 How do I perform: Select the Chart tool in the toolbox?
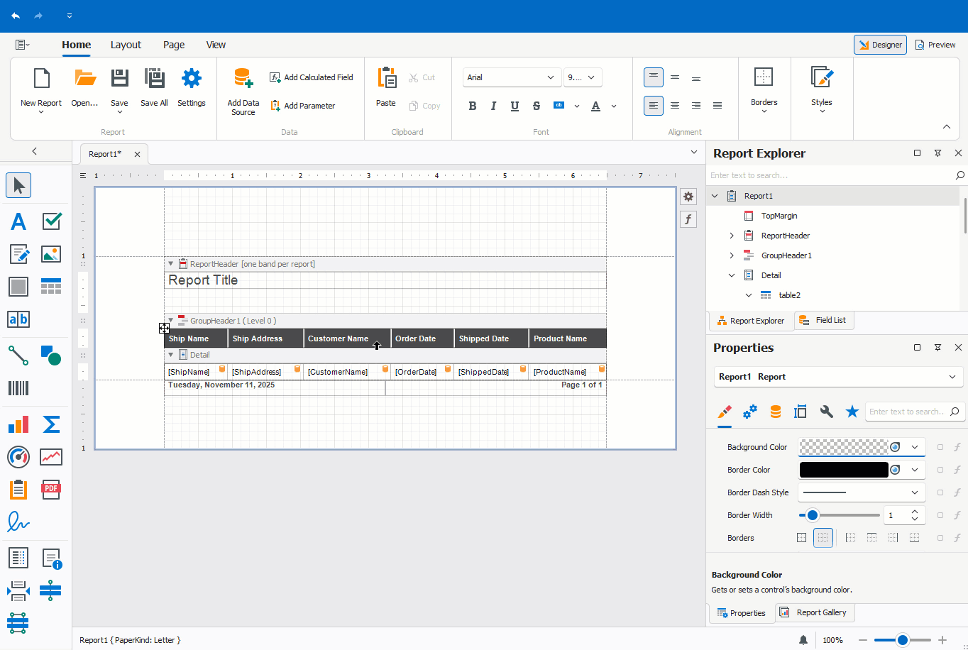[18, 424]
